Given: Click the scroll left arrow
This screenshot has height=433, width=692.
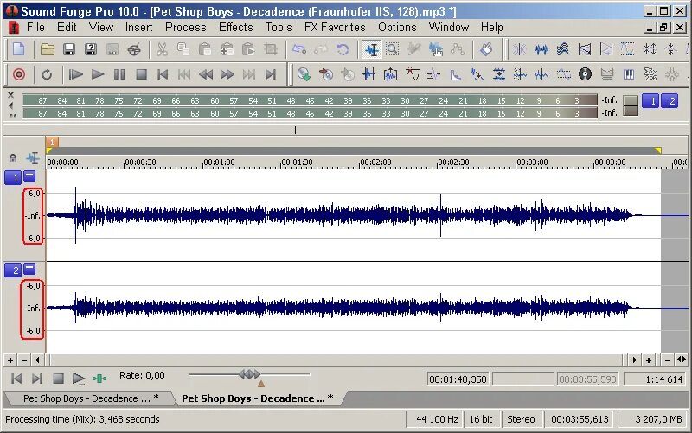Looking at the screenshot, I should [x=37, y=360].
